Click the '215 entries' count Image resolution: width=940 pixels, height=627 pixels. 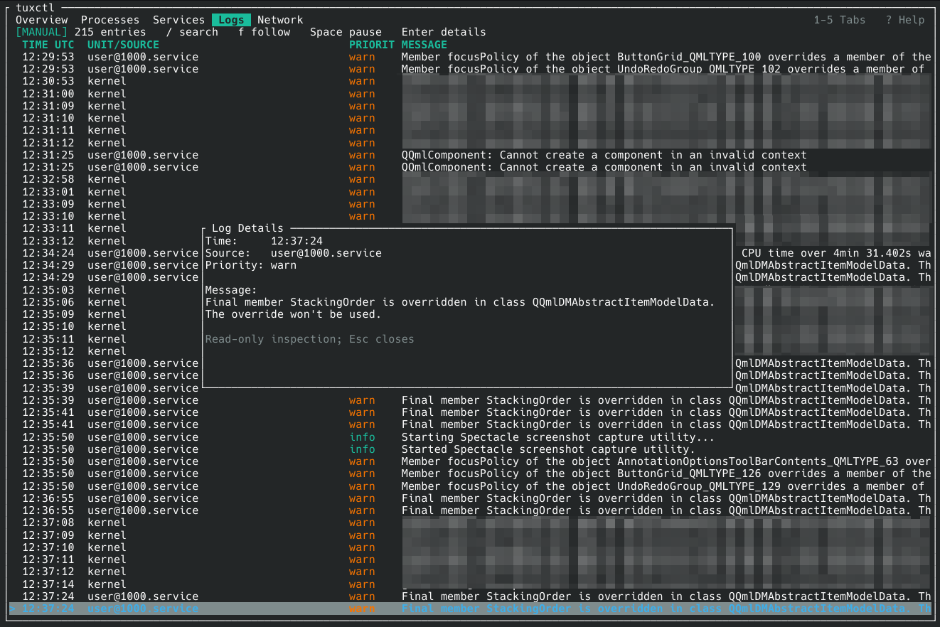[x=110, y=32]
